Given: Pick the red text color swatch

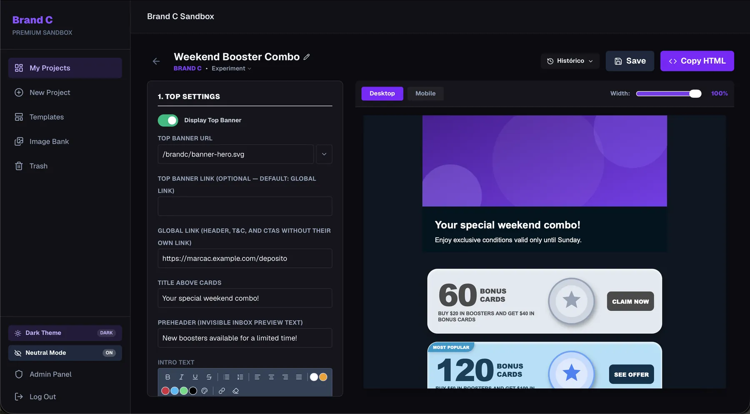Looking at the screenshot, I should [x=165, y=391].
